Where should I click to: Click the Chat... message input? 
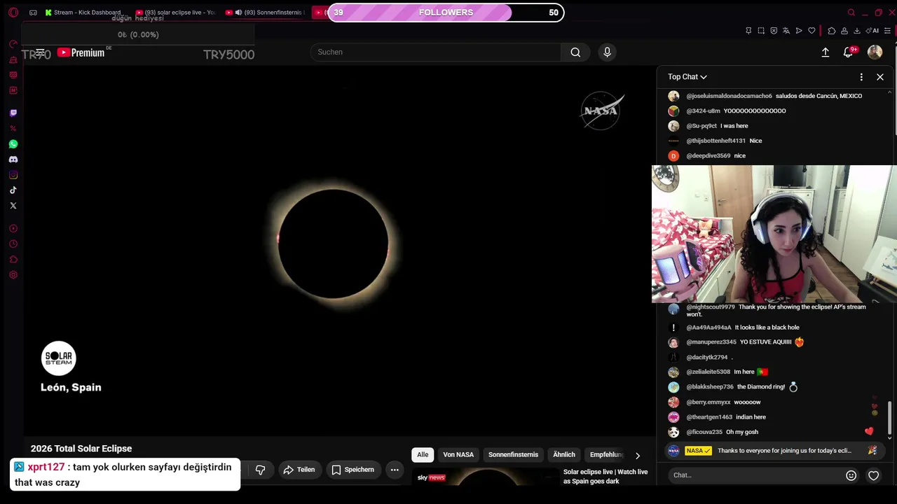pyautogui.click(x=755, y=475)
